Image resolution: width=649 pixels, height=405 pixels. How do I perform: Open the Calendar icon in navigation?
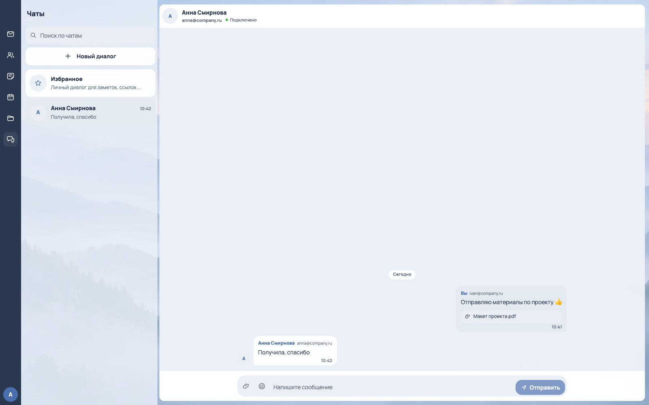pos(11,97)
